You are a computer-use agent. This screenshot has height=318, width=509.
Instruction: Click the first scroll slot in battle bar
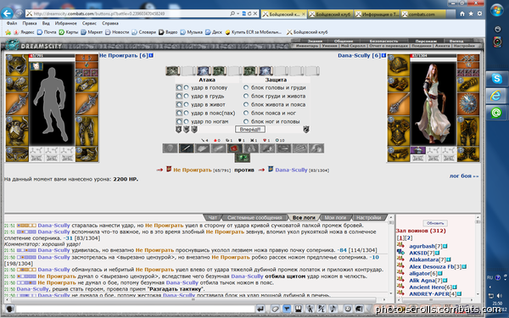tap(173, 70)
